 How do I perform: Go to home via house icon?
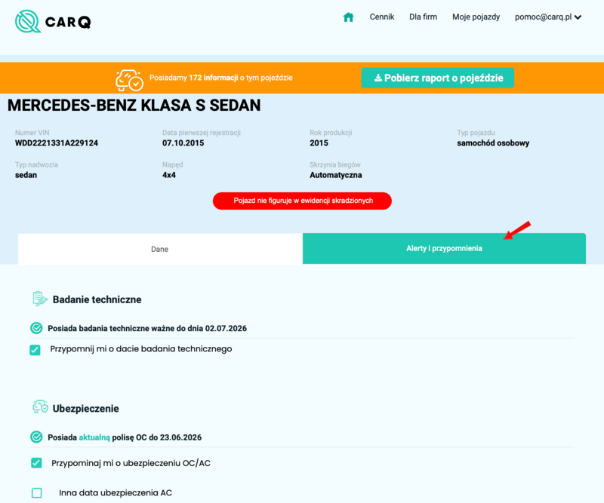tap(348, 17)
